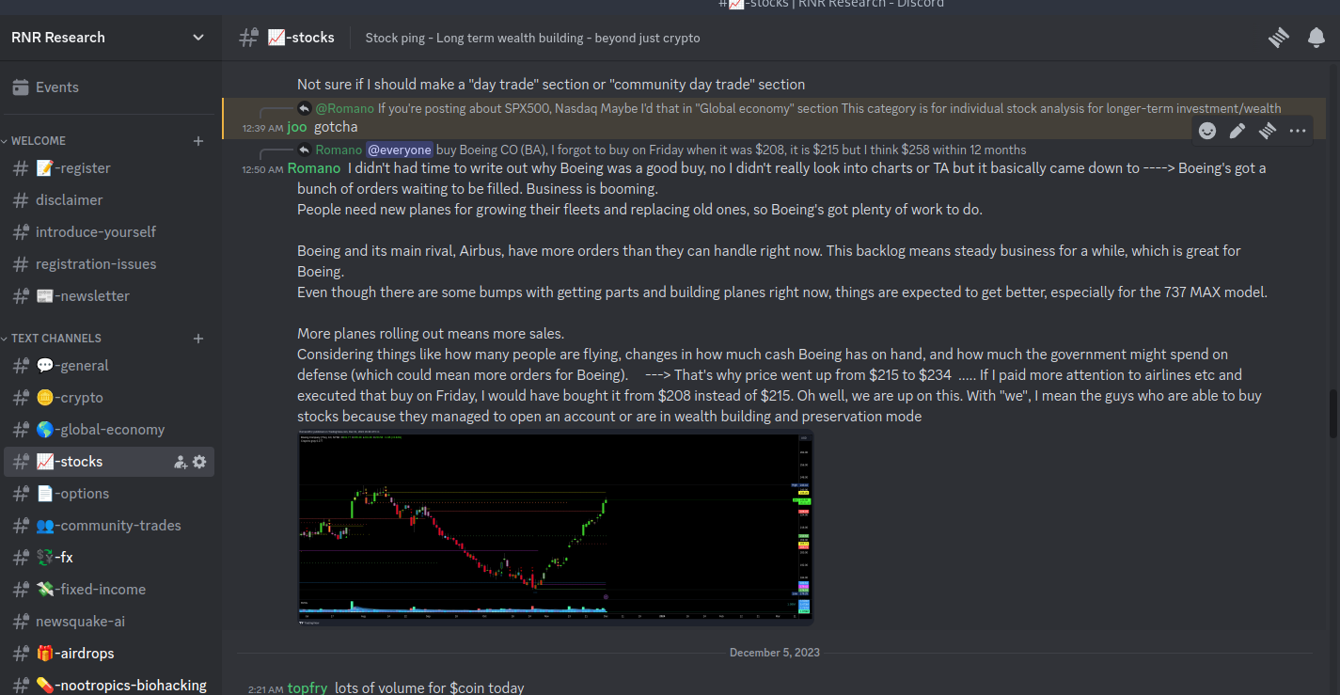
Task: Click username joo on gotcha message
Action: click(x=297, y=127)
